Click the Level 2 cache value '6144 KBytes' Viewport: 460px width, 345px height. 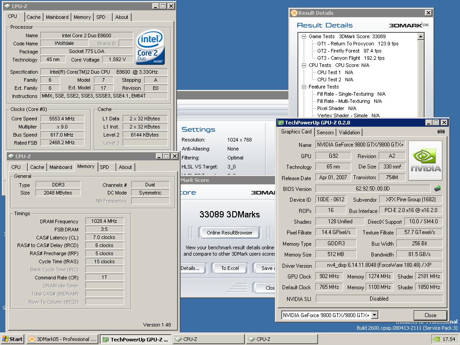(145, 135)
